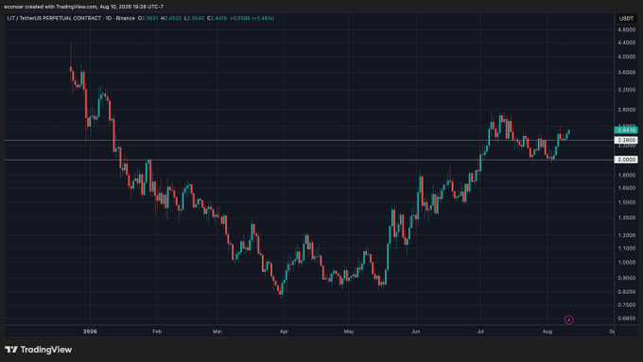Click the Feb time axis label
This screenshot has height=362, width=643.
point(157,331)
